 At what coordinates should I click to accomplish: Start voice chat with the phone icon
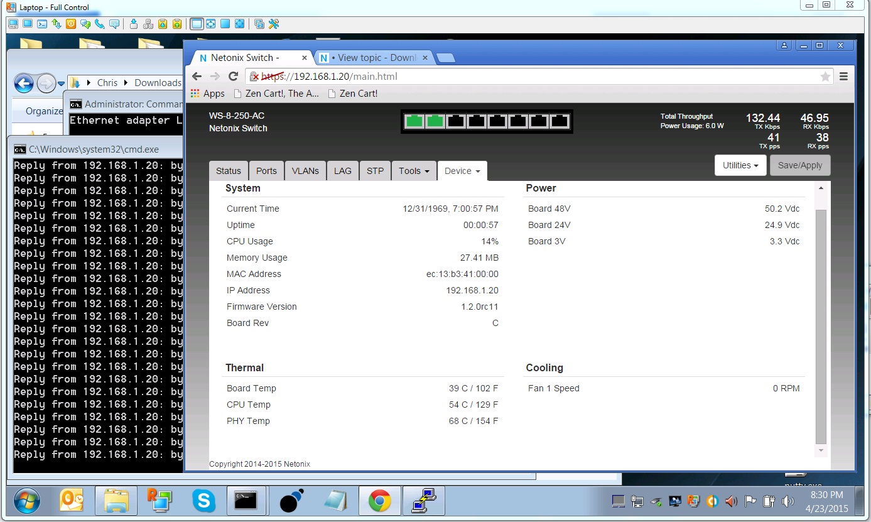point(99,24)
